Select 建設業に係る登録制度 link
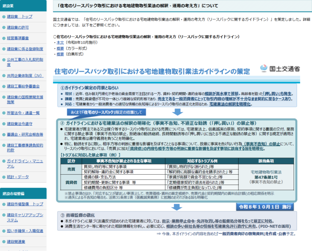This screenshot has height=251, width=312. tap(25, 49)
